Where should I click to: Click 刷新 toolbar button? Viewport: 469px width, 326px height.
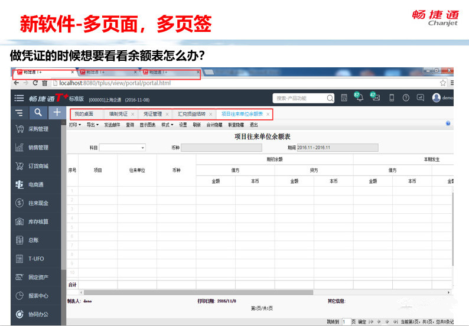pos(197,125)
